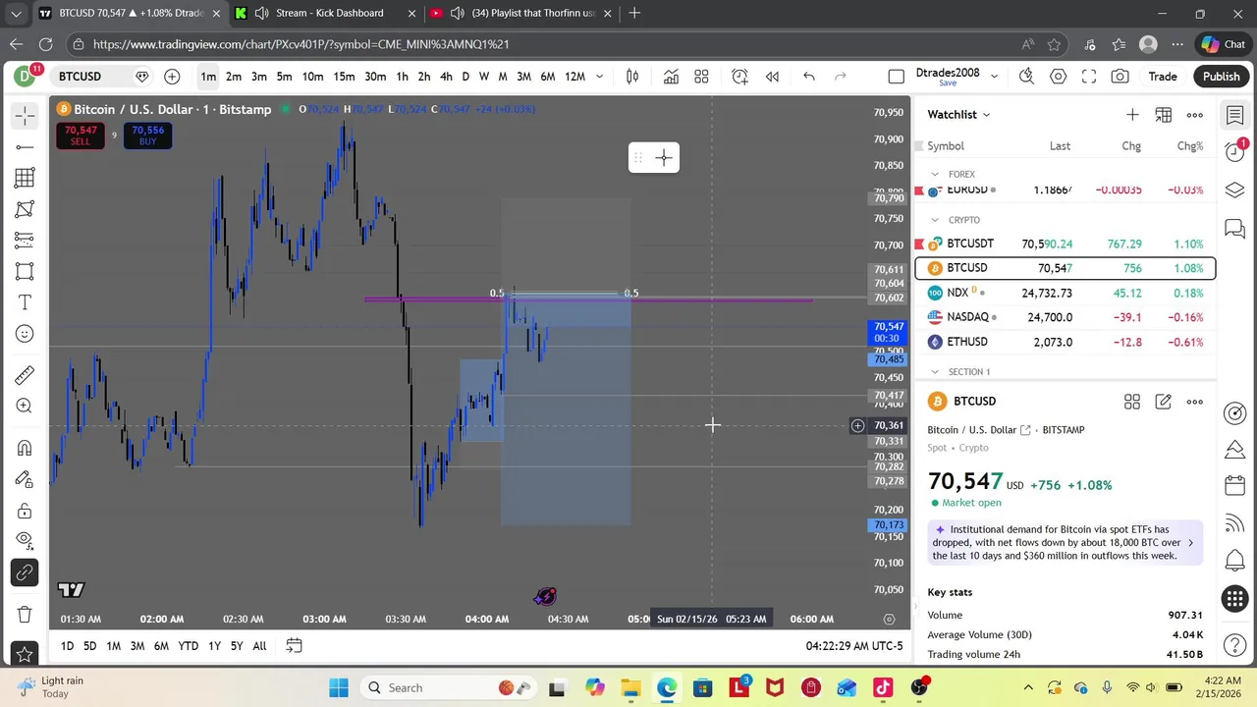Open indicator templates grid icon

[702, 77]
